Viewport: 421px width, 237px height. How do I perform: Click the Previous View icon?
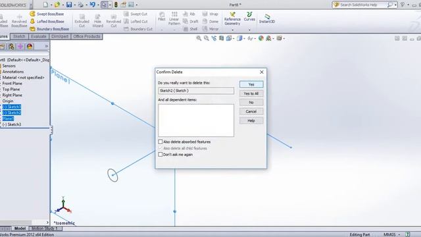tap(214, 38)
